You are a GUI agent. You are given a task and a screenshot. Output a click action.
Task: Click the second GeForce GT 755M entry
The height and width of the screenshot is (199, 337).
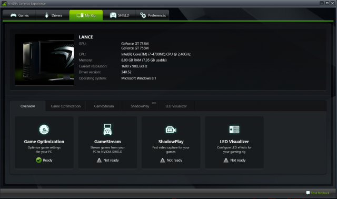(x=135, y=48)
